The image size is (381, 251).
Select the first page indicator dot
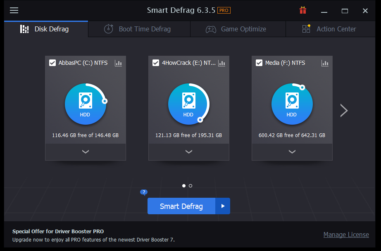click(184, 186)
